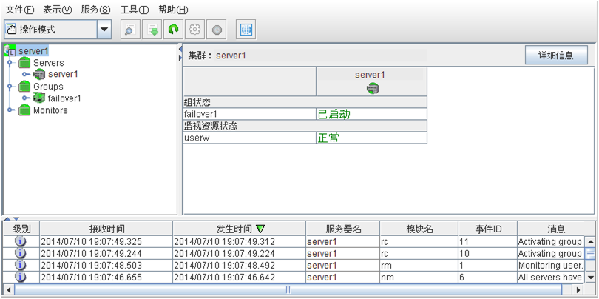Expand the Monitors tree node
The height and width of the screenshot is (299, 599).
[x=10, y=110]
